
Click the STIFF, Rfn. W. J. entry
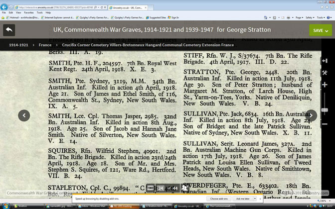[x=248, y=59]
